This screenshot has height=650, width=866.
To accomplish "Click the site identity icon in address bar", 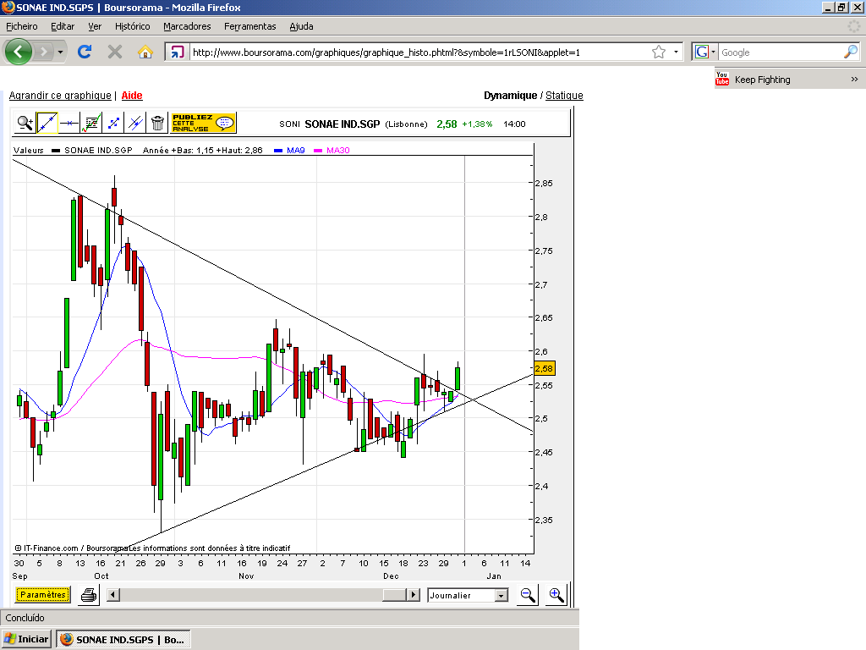I will (x=178, y=52).
